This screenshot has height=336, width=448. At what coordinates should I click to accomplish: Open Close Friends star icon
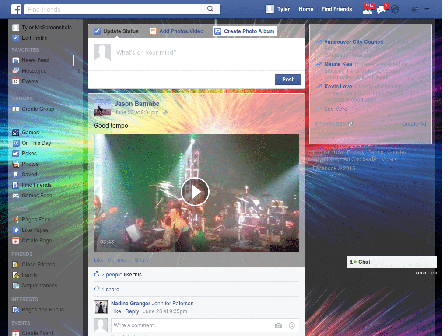[16, 265]
